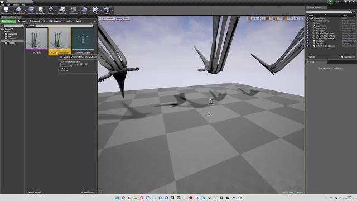
Task: Open the File menu
Action: click(3, 4)
